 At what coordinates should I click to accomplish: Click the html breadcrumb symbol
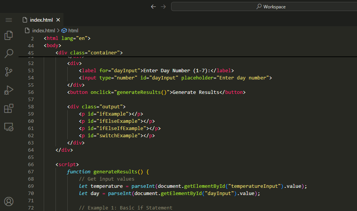click(73, 30)
